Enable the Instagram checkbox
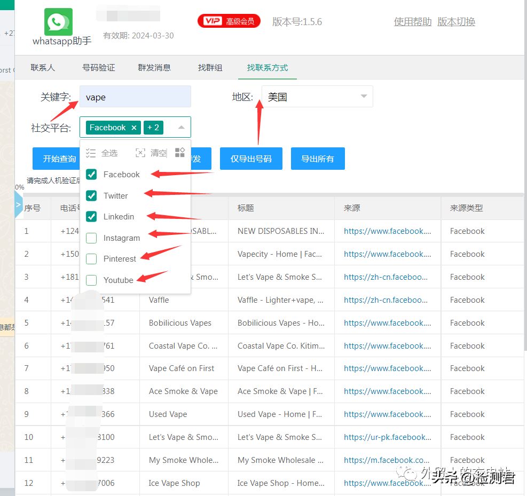This screenshot has height=496, width=527. tap(91, 238)
